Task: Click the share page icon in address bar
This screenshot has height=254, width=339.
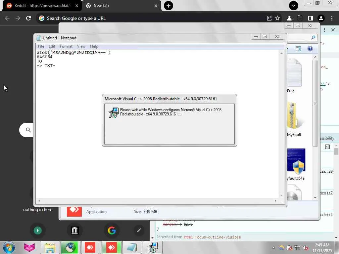Action: (x=269, y=19)
